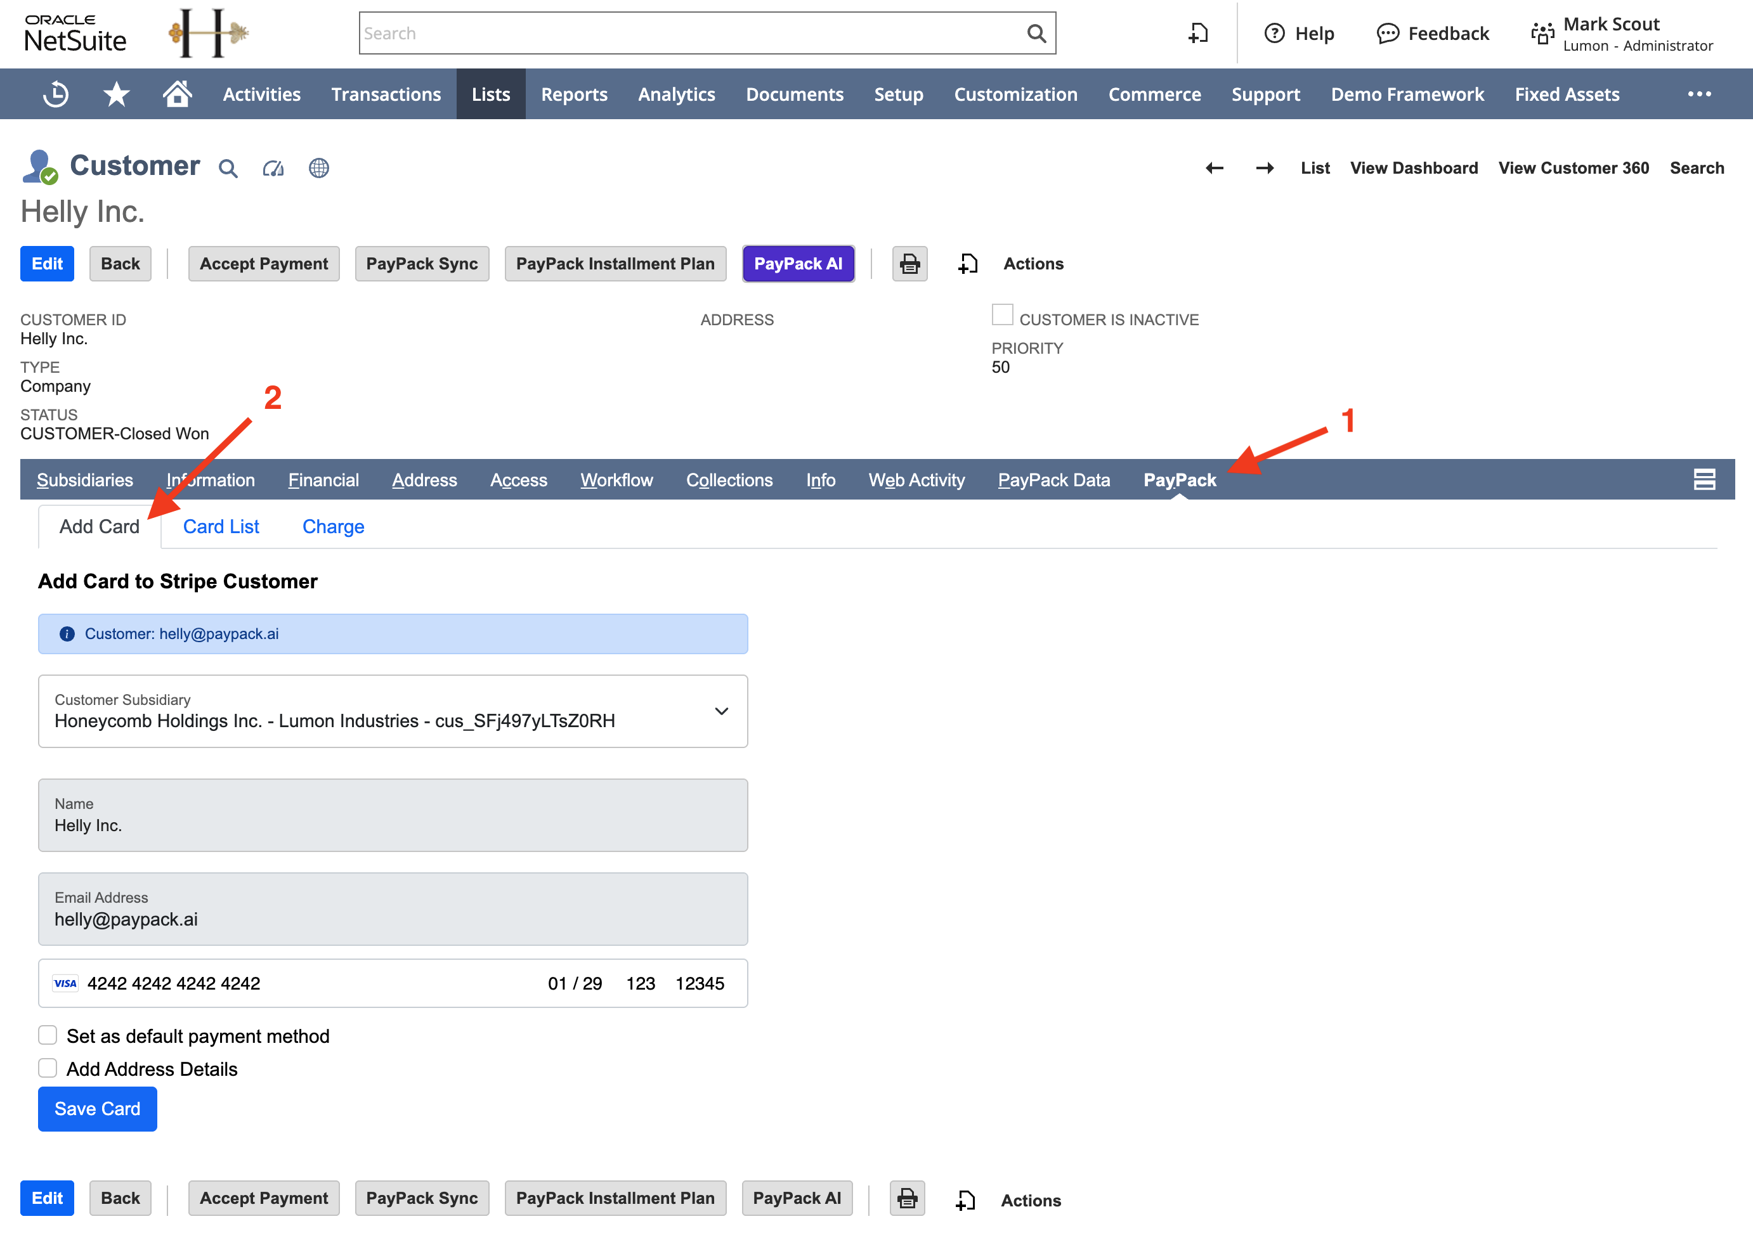Viewport: 1753px width, 1240px height.
Task: Switch to the PayPack Data subtab
Action: [1053, 479]
